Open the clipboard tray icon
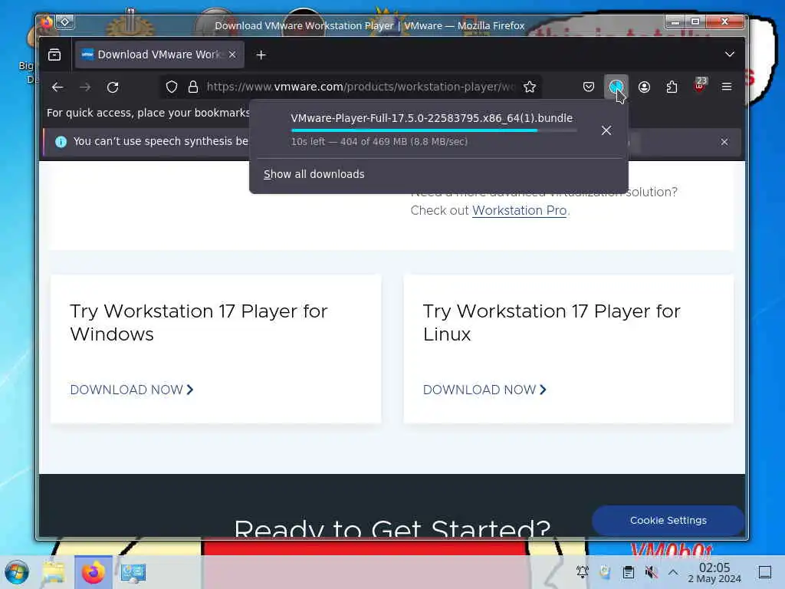 coord(629,572)
